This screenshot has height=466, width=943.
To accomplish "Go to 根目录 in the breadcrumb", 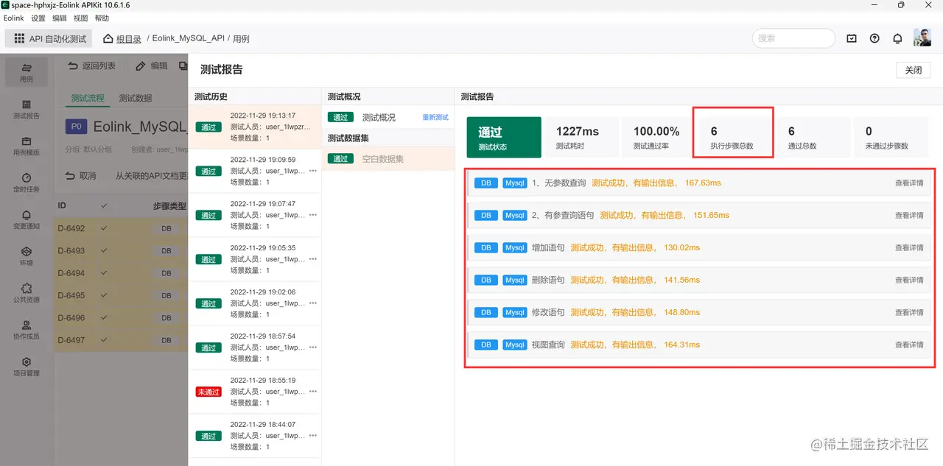I will pos(129,38).
